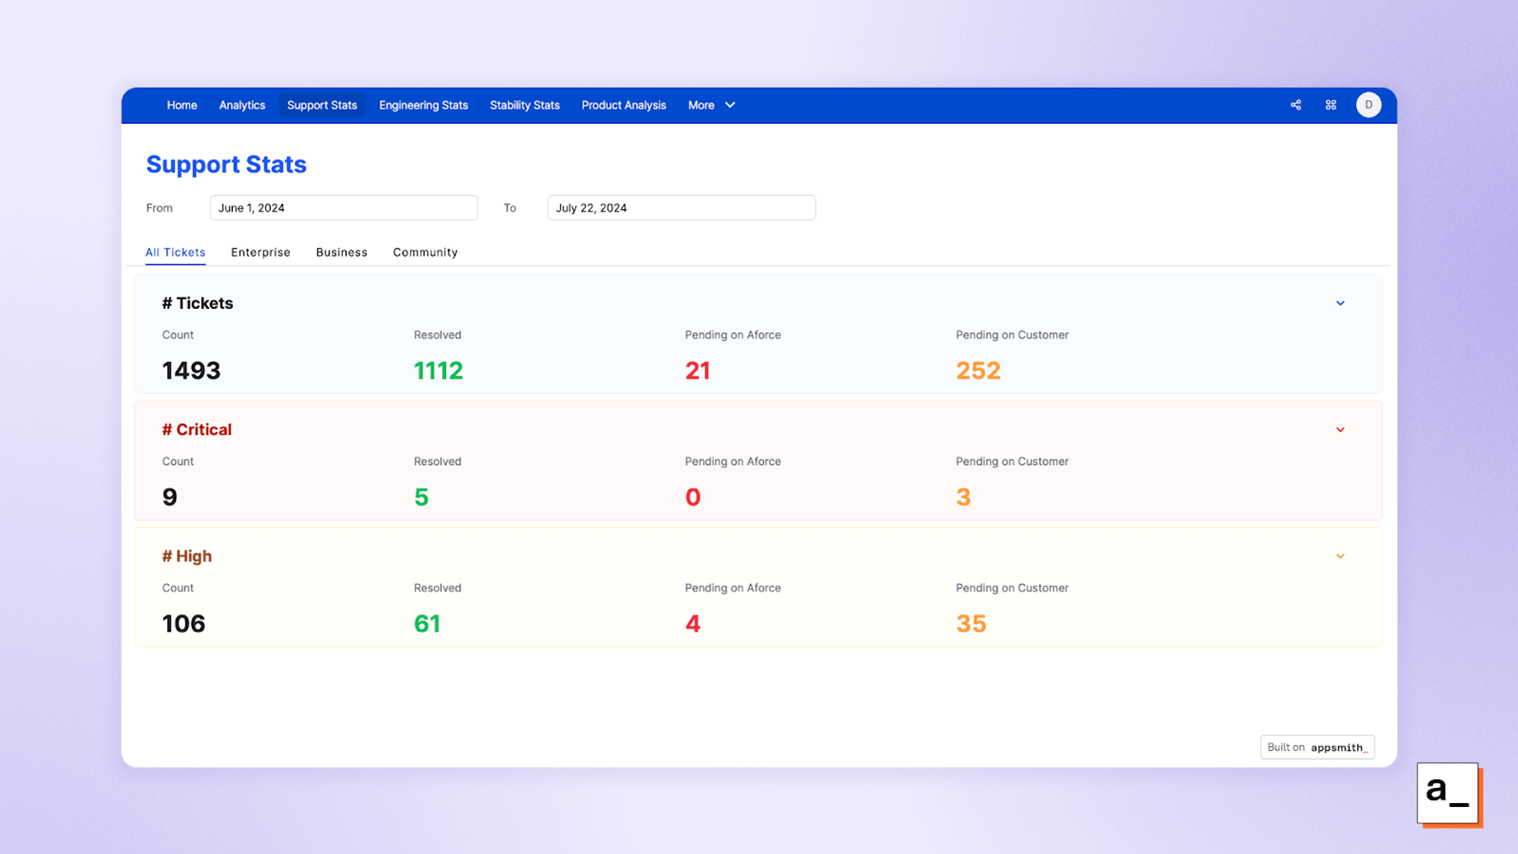This screenshot has width=1518, height=854.
Task: Switch to the Enterprise tab
Action: click(x=260, y=252)
